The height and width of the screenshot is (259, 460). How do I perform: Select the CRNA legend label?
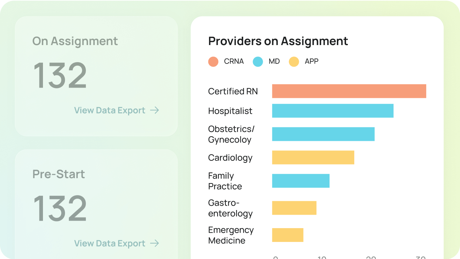point(234,61)
